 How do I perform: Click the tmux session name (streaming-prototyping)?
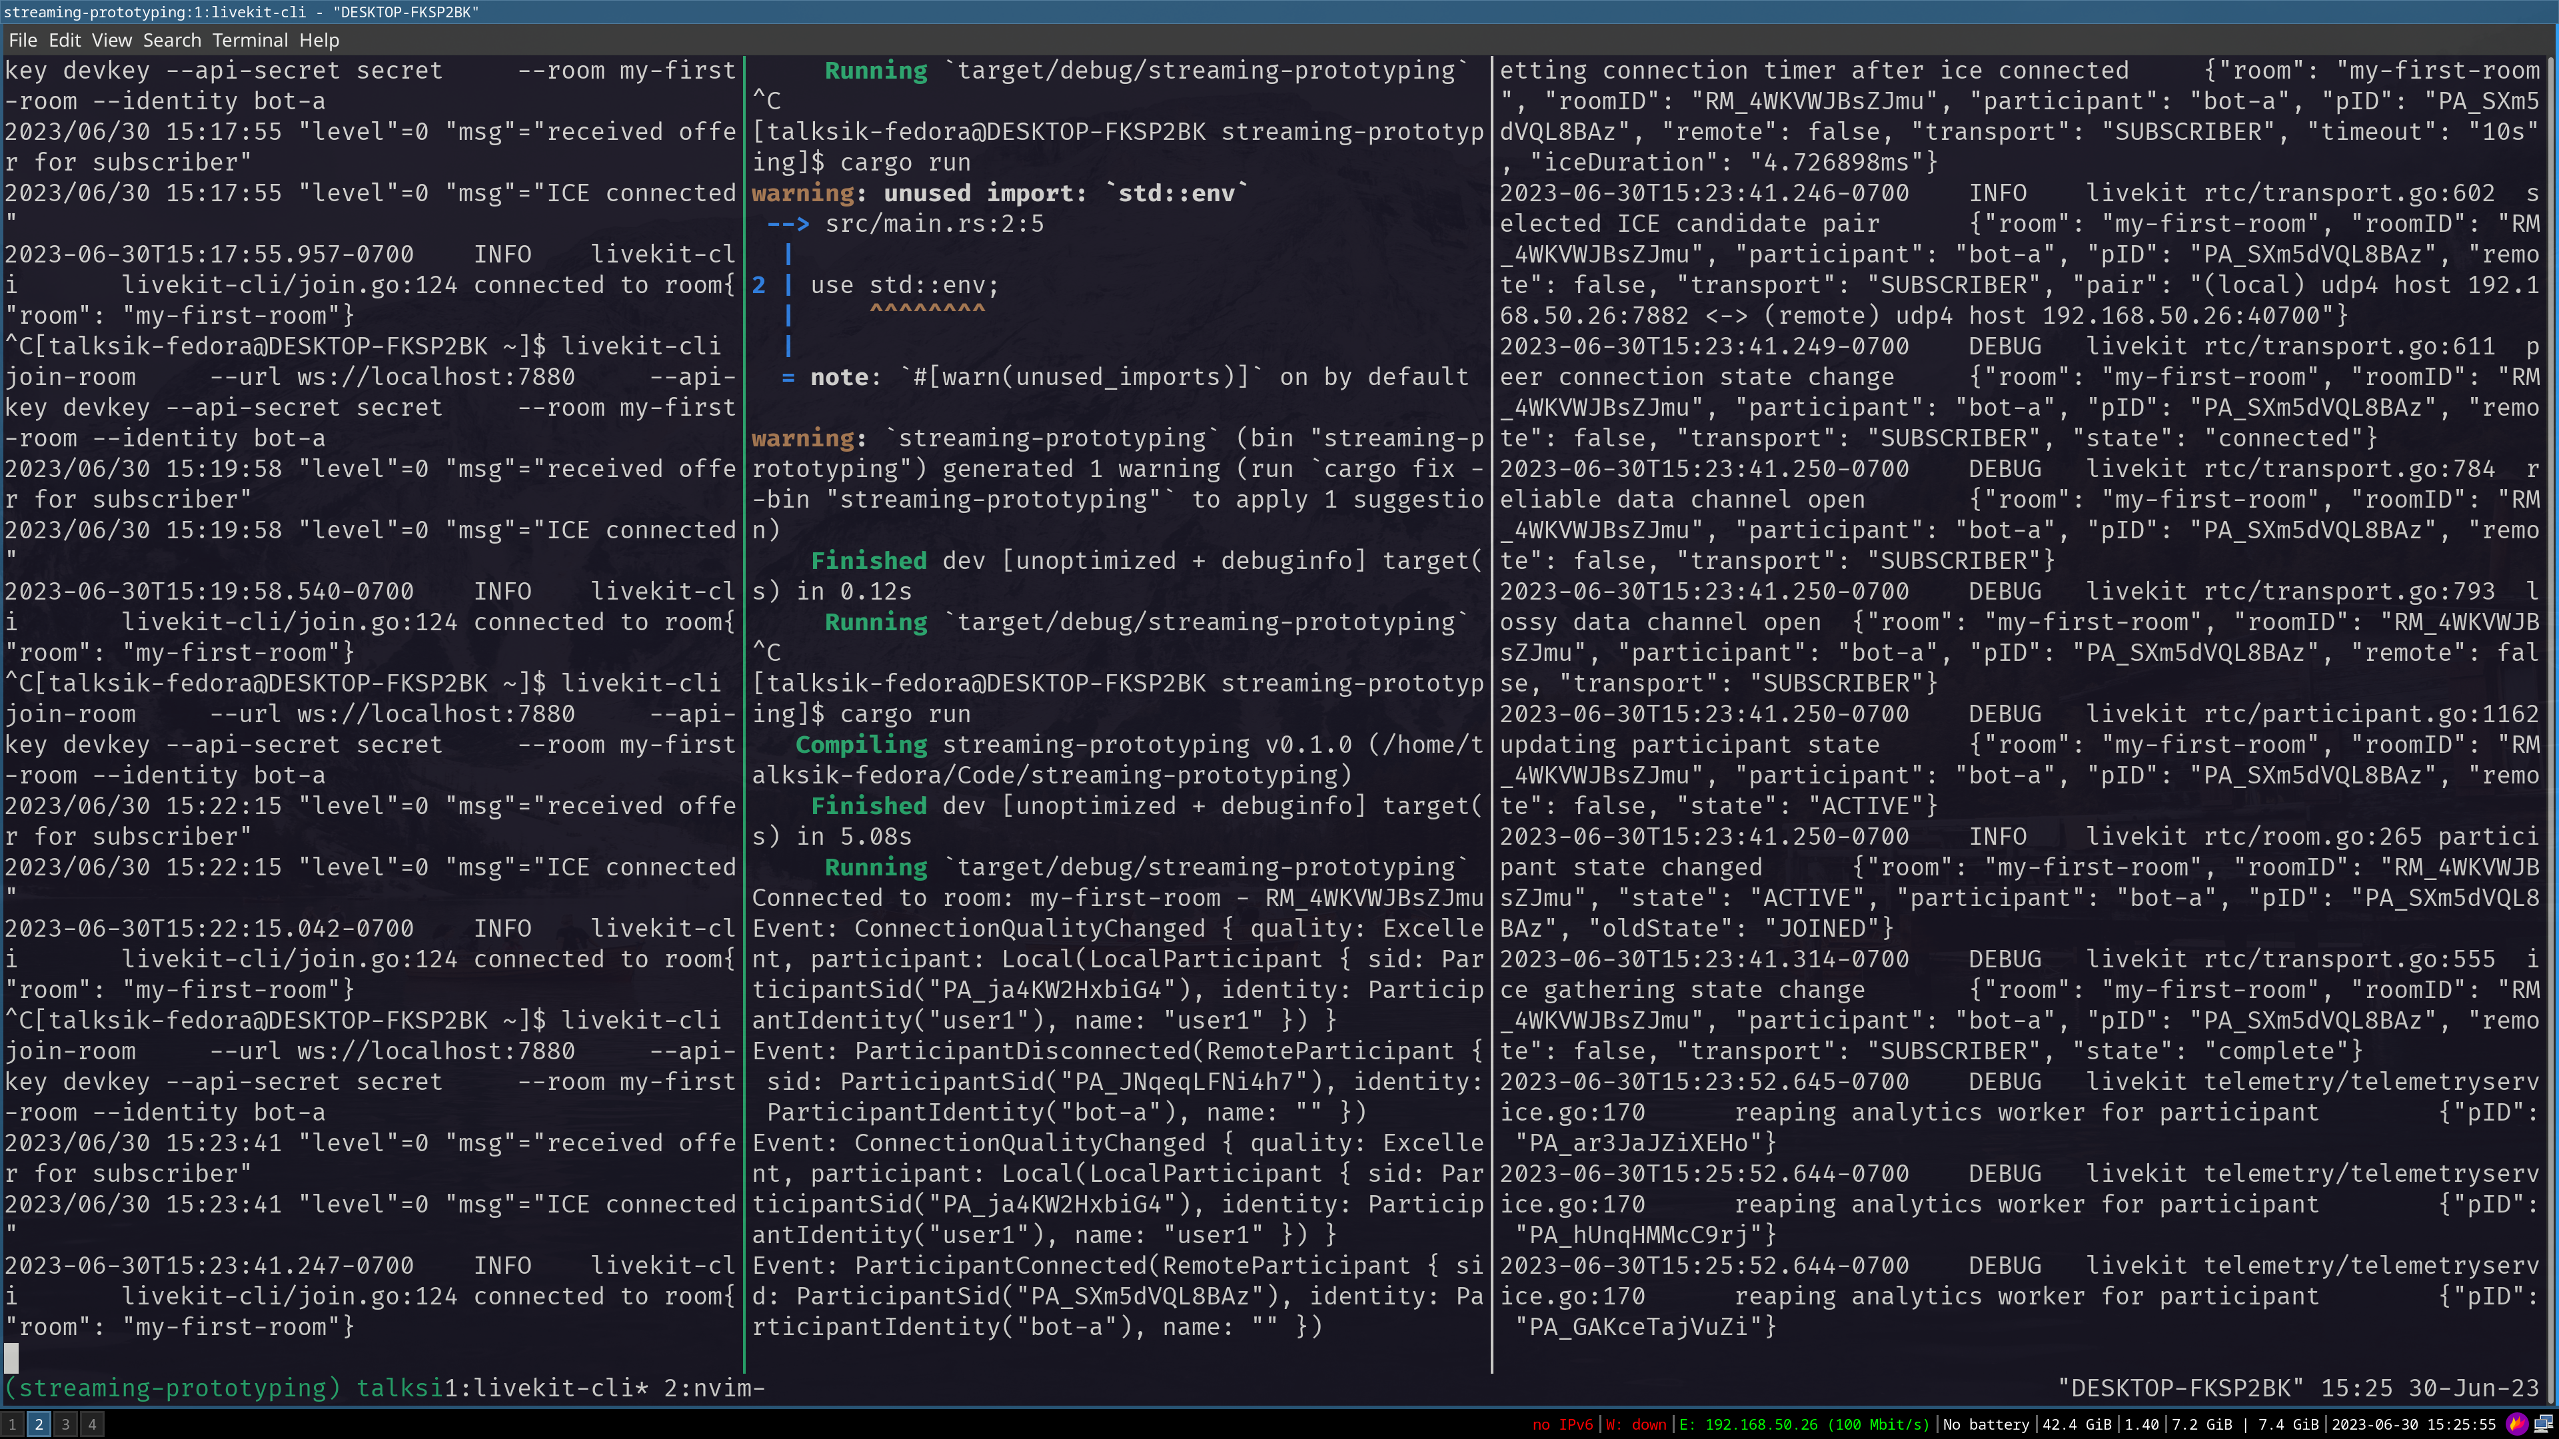[x=173, y=1387]
